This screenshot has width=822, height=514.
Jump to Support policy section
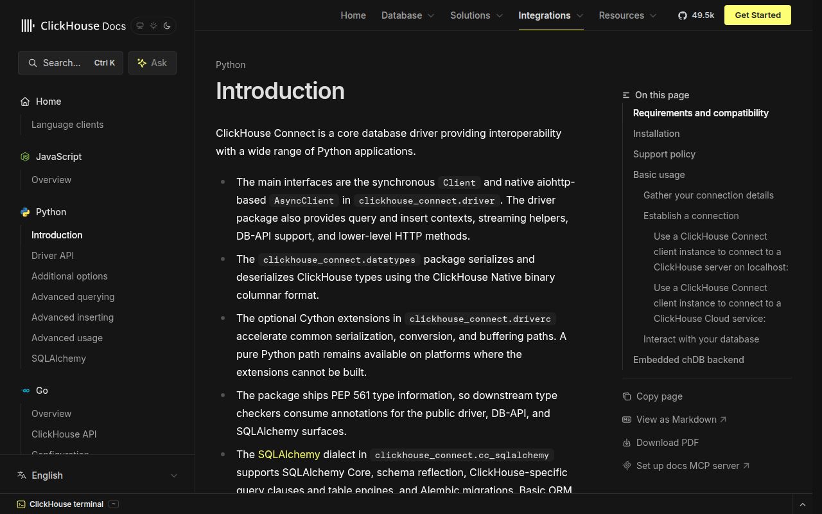tap(664, 154)
